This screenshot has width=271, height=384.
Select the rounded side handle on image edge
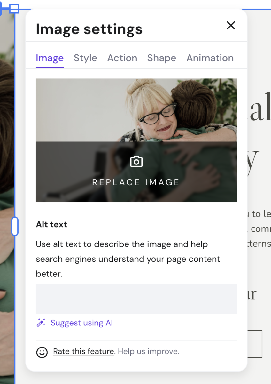15,226
